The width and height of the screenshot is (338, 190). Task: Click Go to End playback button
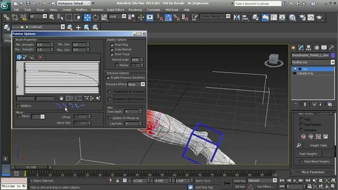(x=307, y=180)
